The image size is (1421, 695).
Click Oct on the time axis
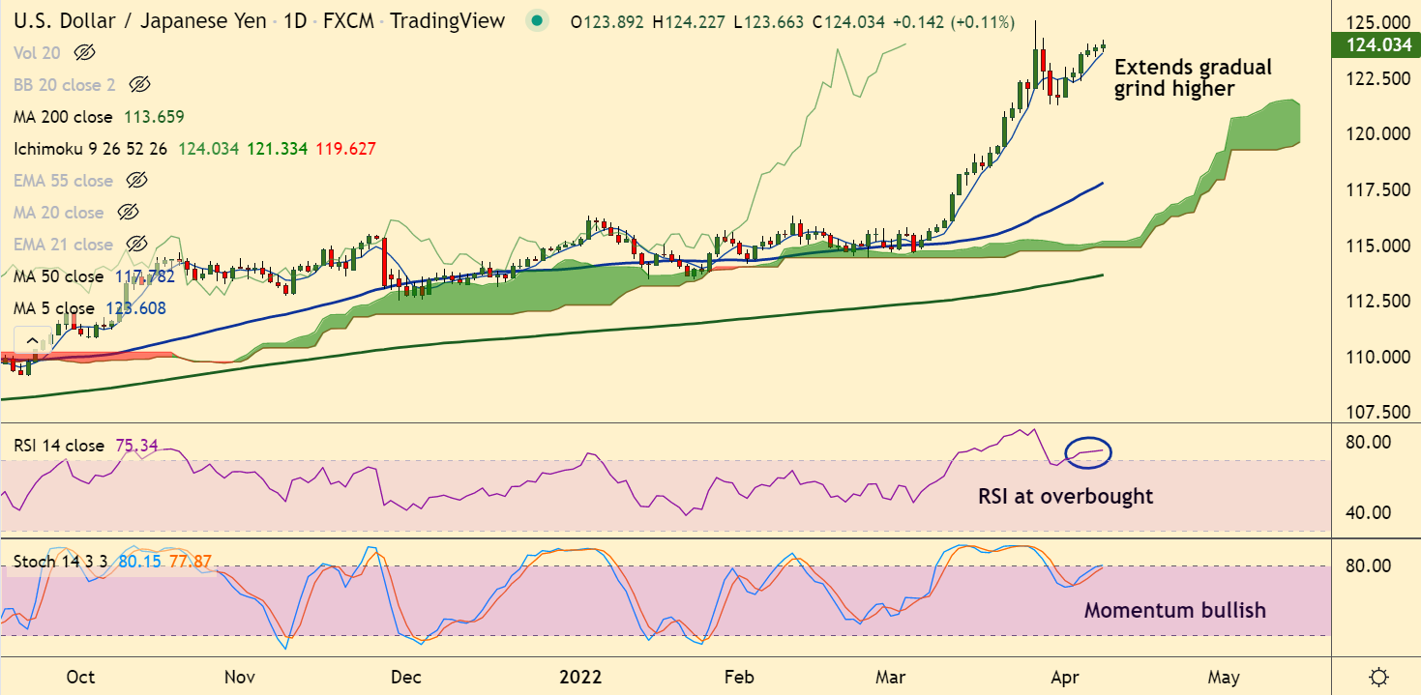tap(80, 677)
